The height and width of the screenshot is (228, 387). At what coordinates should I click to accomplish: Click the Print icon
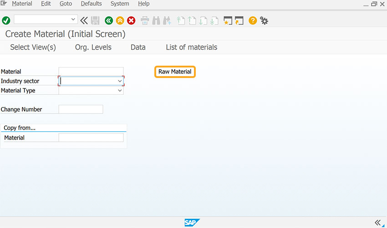coord(145,21)
